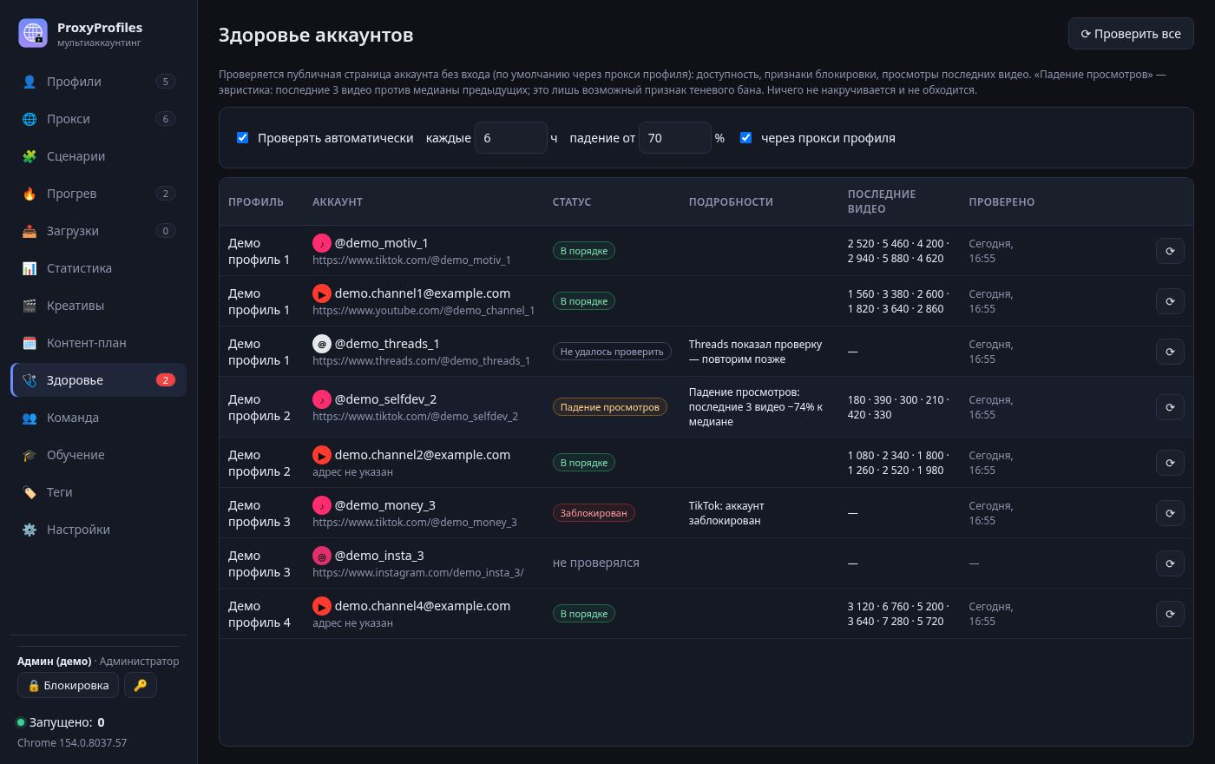Click the Блокировка lock button
1215x764 pixels.
pos(68,685)
